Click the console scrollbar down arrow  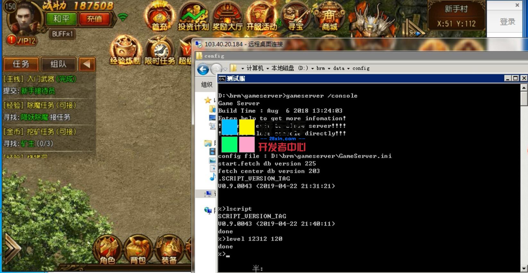tap(524, 269)
